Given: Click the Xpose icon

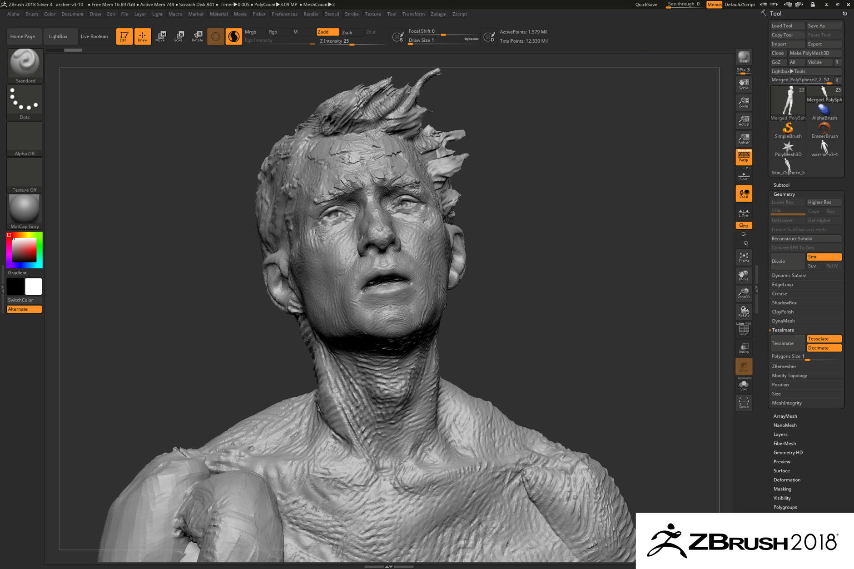Looking at the screenshot, I should coord(744,402).
